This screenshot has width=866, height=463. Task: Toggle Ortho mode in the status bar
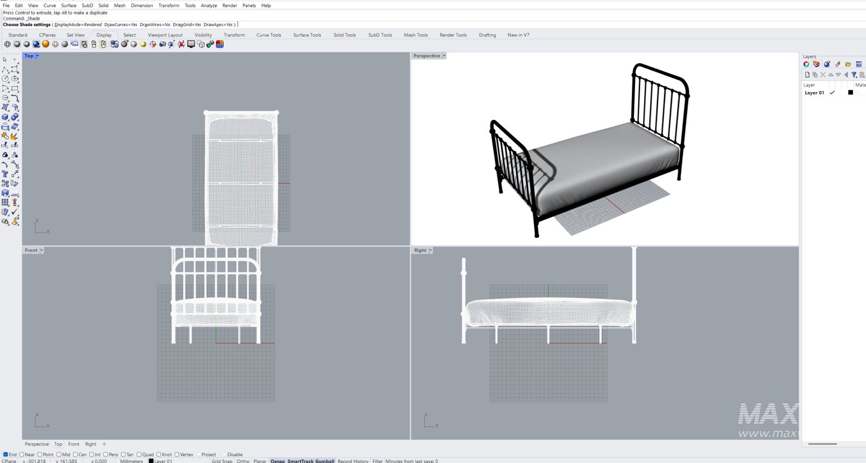[244, 461]
